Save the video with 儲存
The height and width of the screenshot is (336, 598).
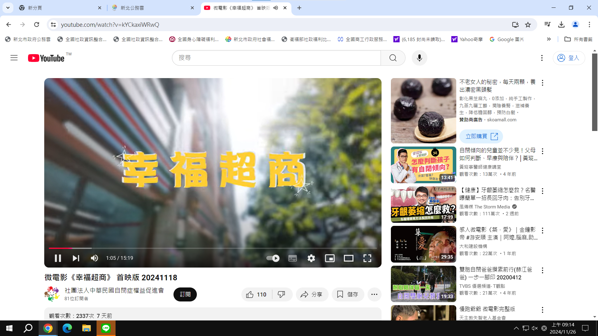(348, 294)
